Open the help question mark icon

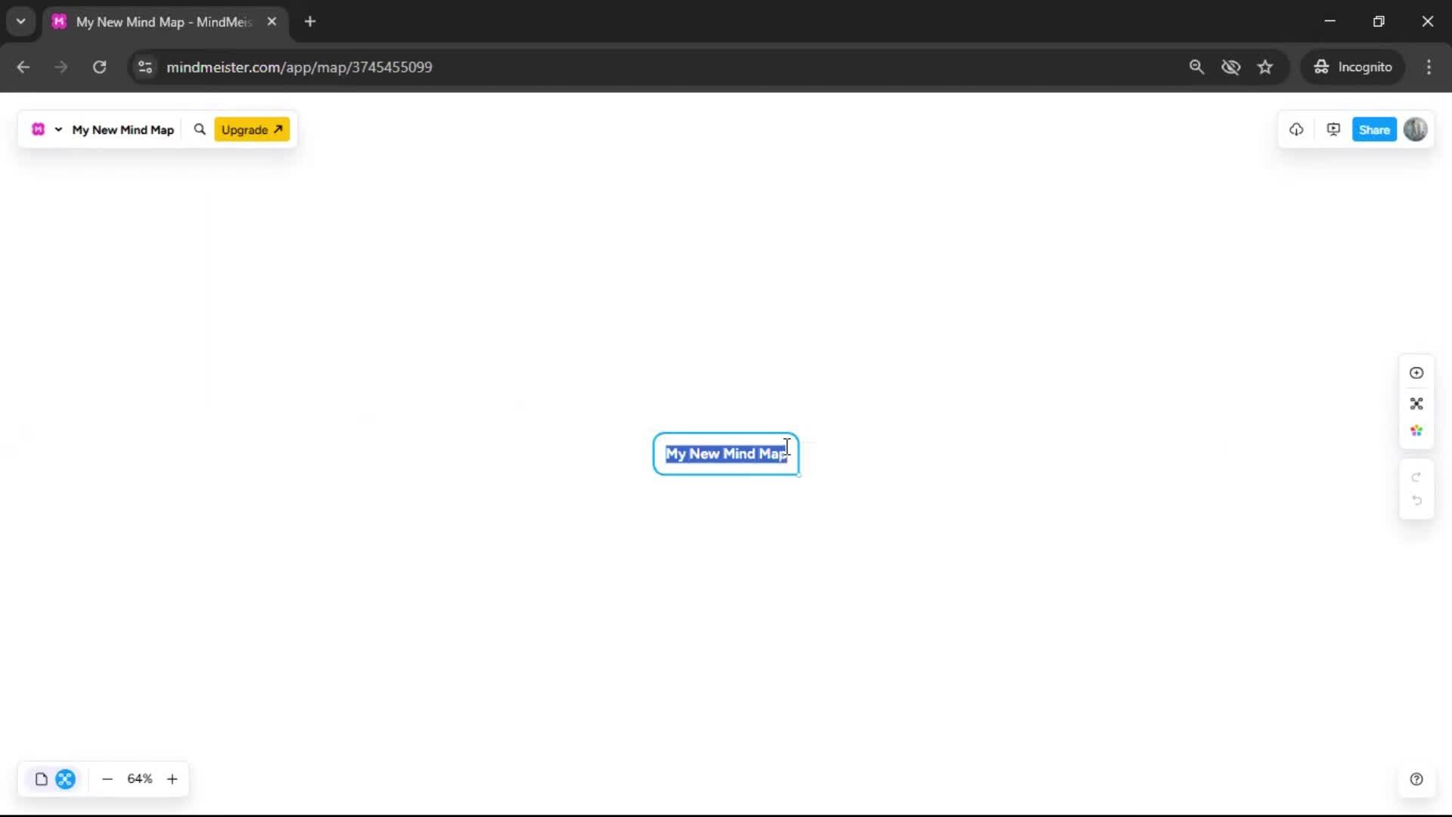click(1416, 779)
